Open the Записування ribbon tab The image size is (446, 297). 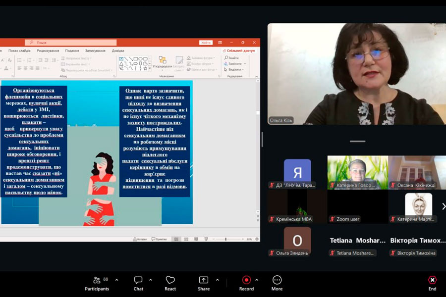[95, 50]
